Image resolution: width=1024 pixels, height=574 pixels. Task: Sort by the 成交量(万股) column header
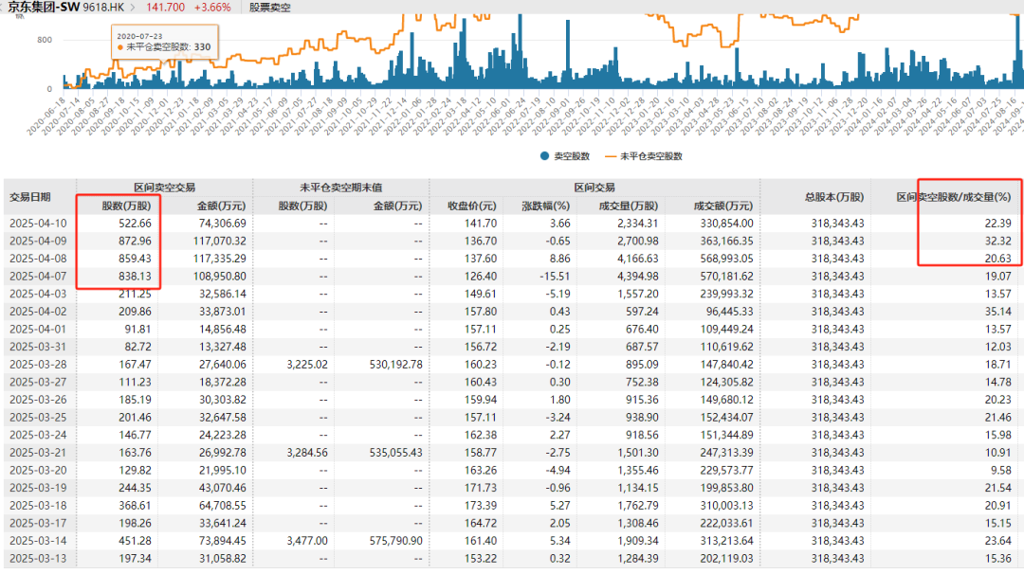629,206
